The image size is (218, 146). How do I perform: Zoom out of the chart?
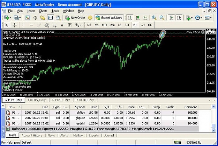pyautogui.click(x=162, y=18)
